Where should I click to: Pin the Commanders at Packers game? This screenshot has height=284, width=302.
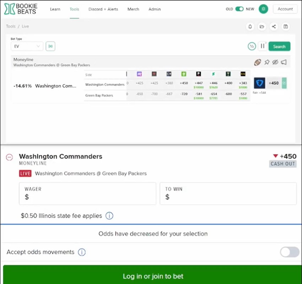pyautogui.click(x=266, y=62)
